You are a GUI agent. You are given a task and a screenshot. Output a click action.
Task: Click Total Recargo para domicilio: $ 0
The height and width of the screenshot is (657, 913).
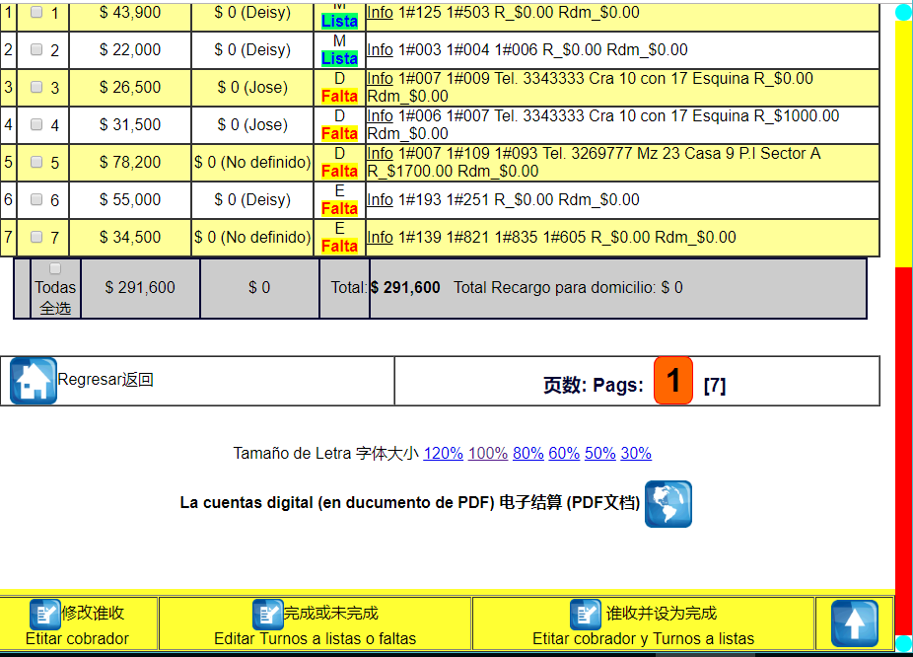tap(568, 288)
